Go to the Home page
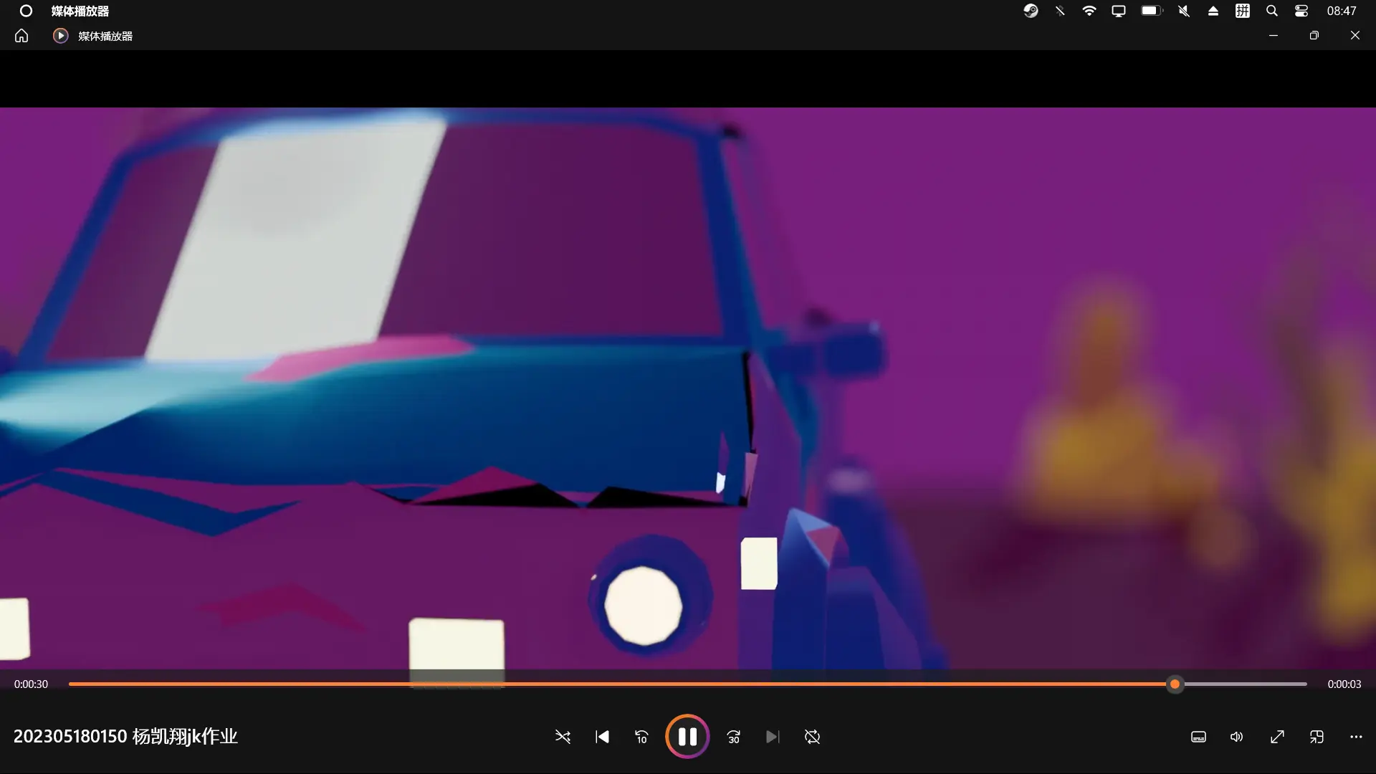Viewport: 1376px width, 774px height. pyautogui.click(x=21, y=36)
